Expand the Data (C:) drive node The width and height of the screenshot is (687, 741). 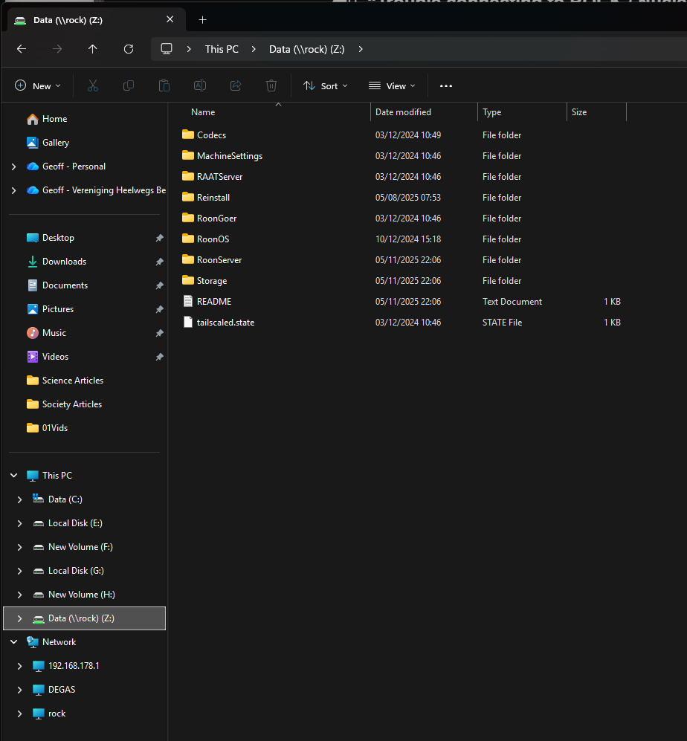[20, 499]
